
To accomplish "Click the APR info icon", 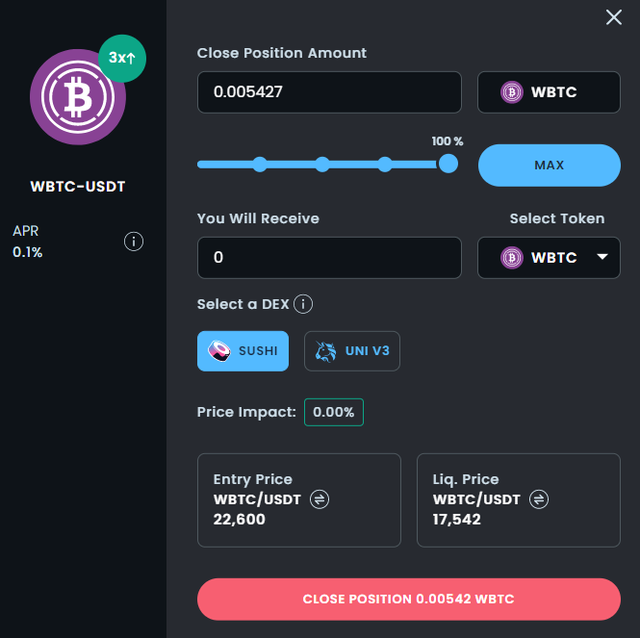I will coord(134,242).
